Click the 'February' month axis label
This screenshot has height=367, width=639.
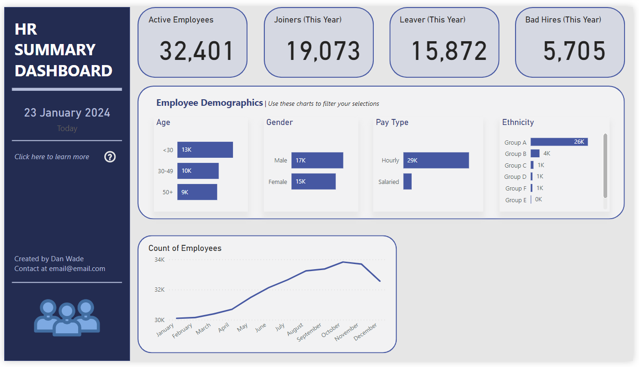(182, 331)
